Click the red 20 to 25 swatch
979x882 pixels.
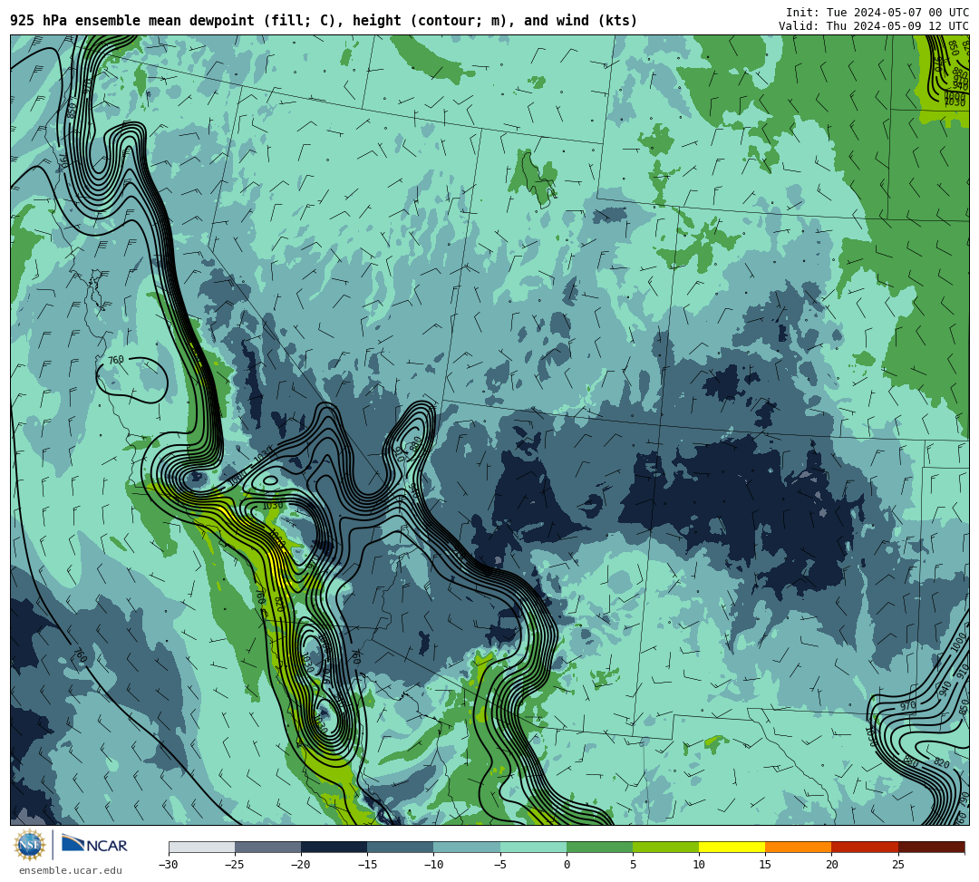coord(865,847)
